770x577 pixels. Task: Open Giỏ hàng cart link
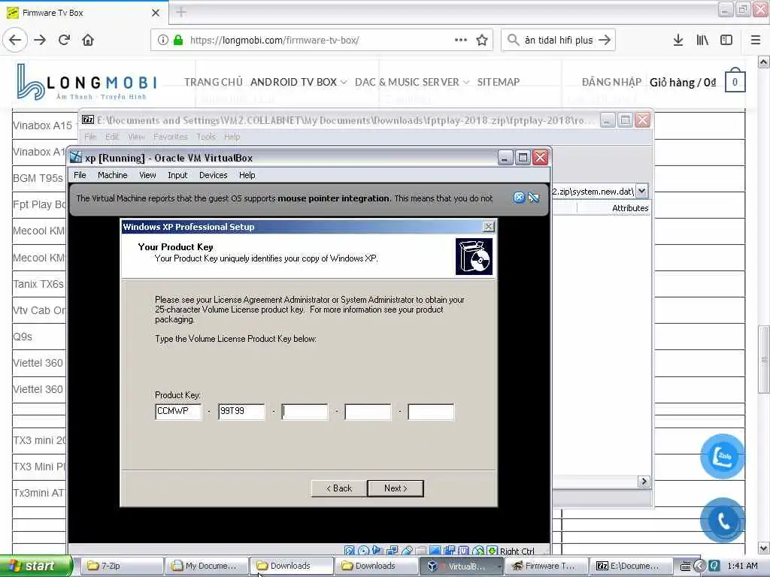coord(683,82)
